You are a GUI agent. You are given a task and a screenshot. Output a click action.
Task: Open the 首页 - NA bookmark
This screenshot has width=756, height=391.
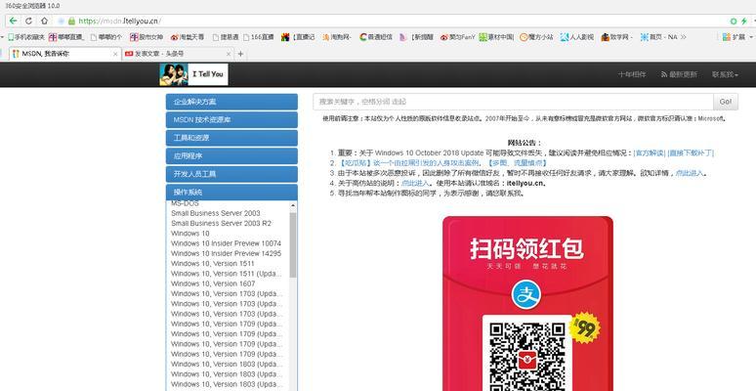point(658,37)
